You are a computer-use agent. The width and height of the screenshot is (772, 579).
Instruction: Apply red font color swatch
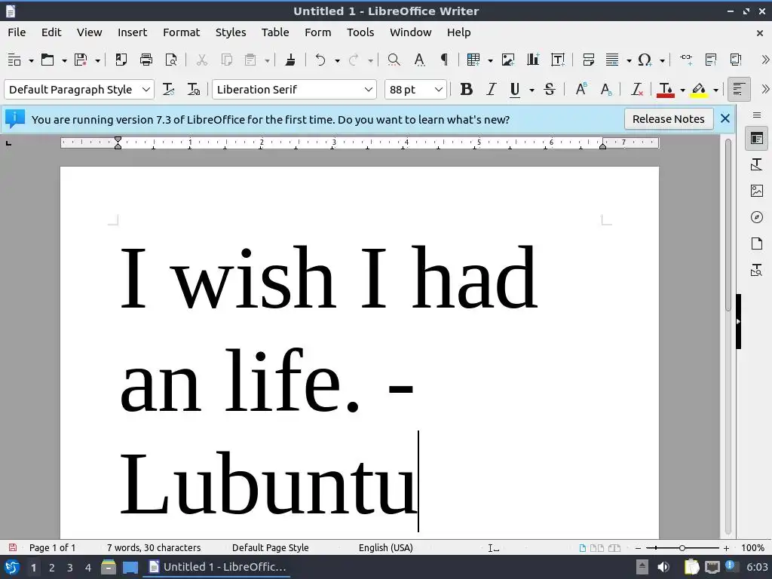point(666,90)
